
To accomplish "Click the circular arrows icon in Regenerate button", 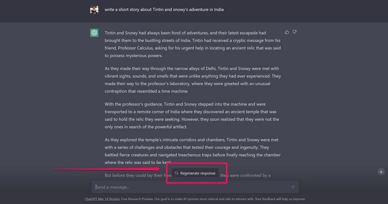I will pos(177,173).
